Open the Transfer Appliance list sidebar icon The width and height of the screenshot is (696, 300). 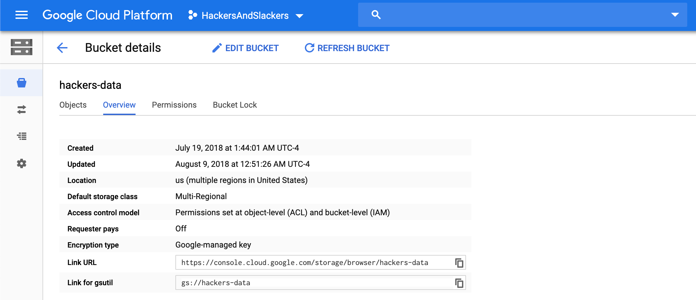pyautogui.click(x=22, y=136)
